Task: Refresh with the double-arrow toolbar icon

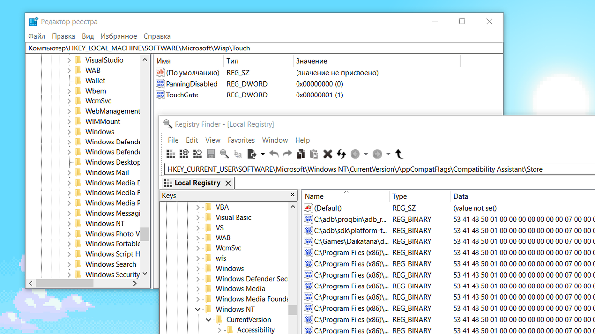Action: (x=341, y=154)
